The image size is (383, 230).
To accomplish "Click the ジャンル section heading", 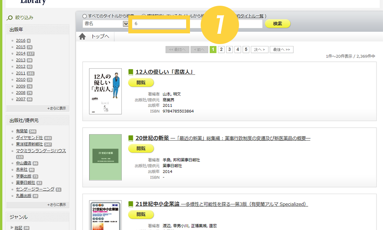I will (x=18, y=217).
